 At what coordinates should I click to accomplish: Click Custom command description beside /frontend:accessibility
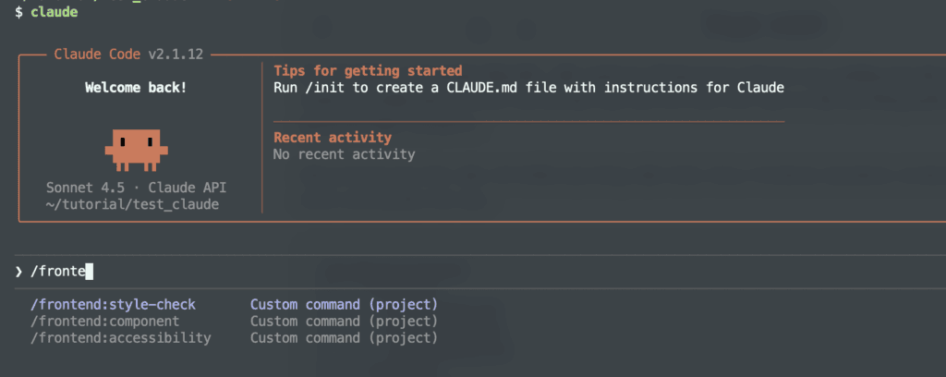pyautogui.click(x=344, y=338)
